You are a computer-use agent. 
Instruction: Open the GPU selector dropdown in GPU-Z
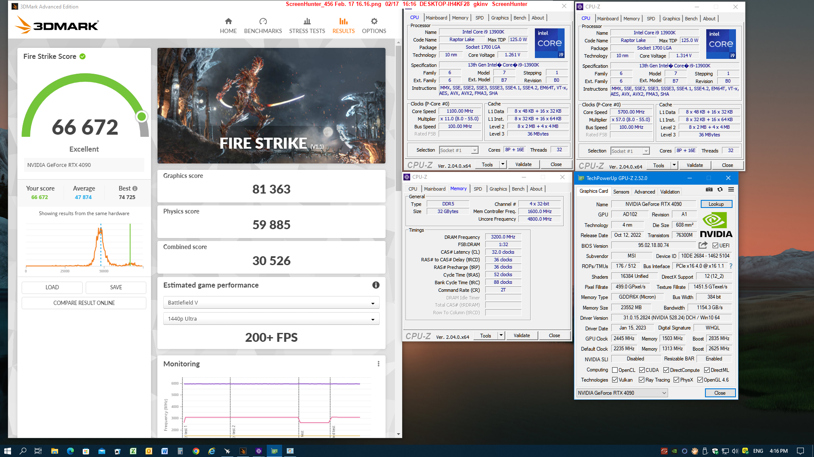tap(622, 393)
